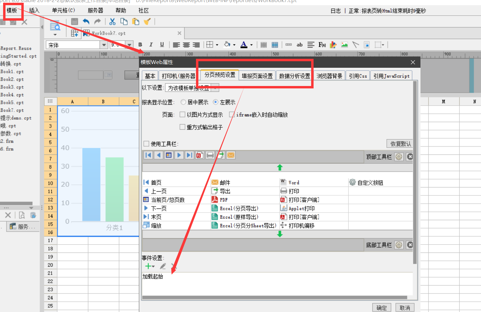Edit the selected event with pencil icon
The image size is (481, 312).
163,266
